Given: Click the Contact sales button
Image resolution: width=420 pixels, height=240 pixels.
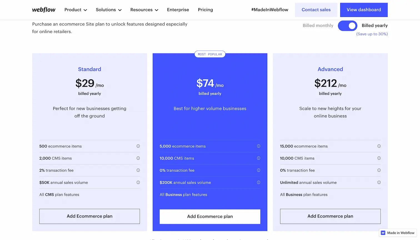Looking at the screenshot, I should (316, 10).
